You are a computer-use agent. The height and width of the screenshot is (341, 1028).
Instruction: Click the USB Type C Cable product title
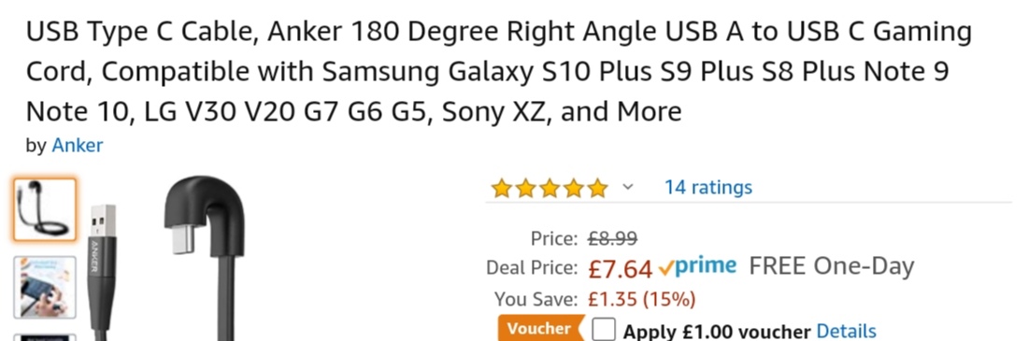[498, 72]
